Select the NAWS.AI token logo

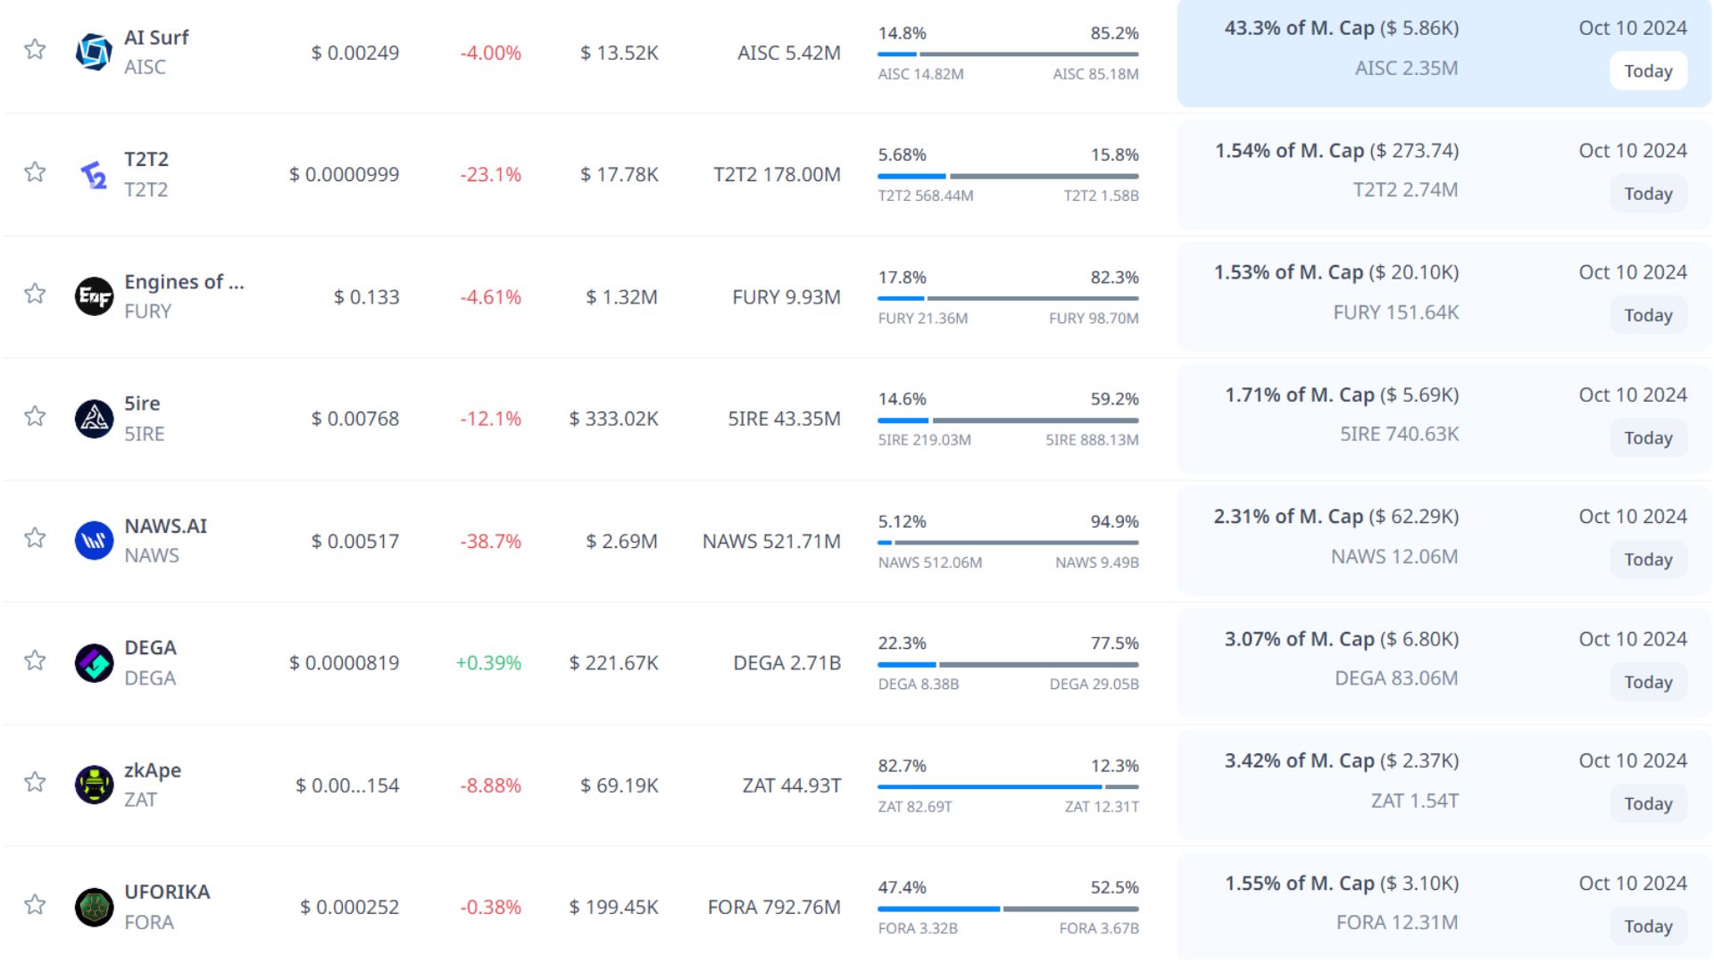[x=94, y=541]
